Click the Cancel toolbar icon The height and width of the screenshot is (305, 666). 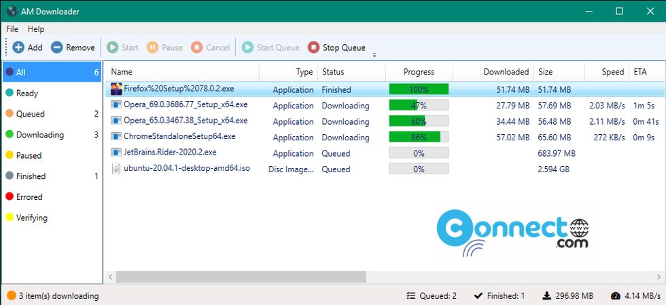[x=196, y=47]
